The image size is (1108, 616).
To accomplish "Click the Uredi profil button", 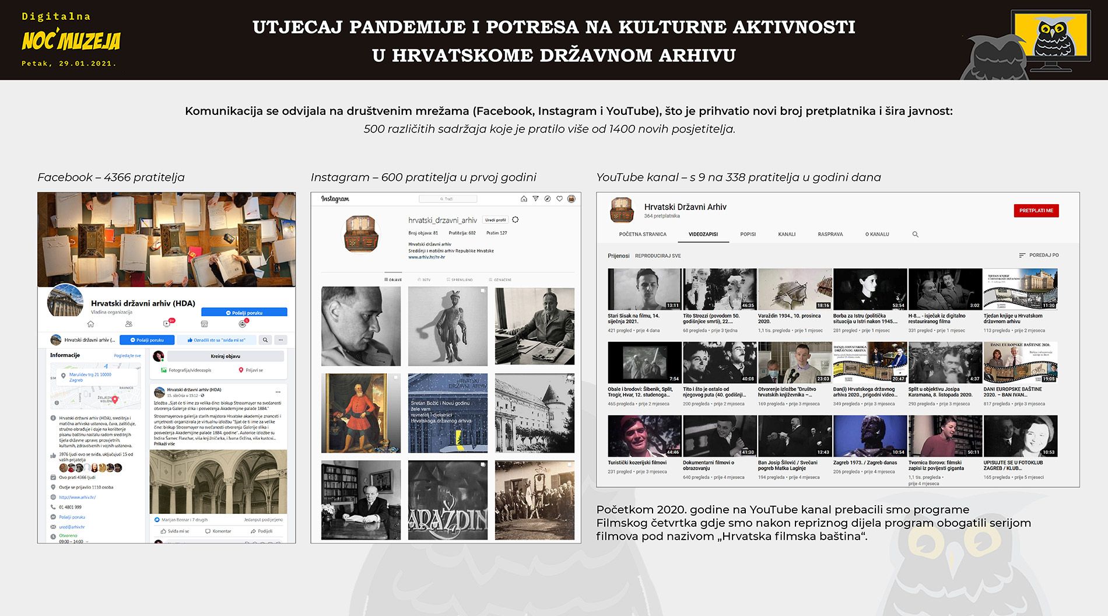I will pos(496,220).
